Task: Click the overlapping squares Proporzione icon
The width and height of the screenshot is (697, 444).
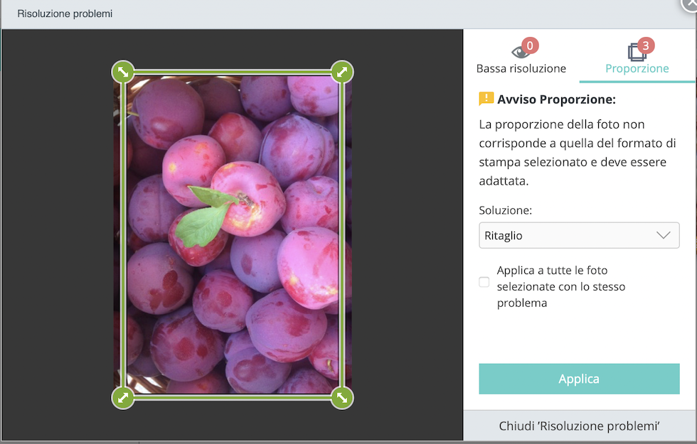Action: click(x=637, y=53)
